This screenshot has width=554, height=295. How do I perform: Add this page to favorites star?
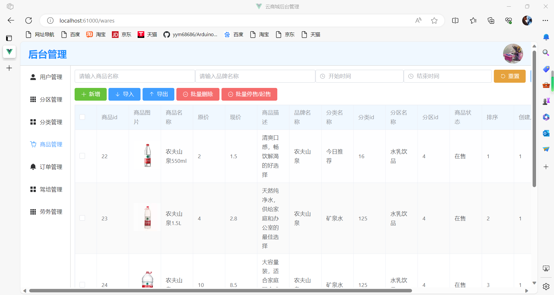pyautogui.click(x=434, y=21)
